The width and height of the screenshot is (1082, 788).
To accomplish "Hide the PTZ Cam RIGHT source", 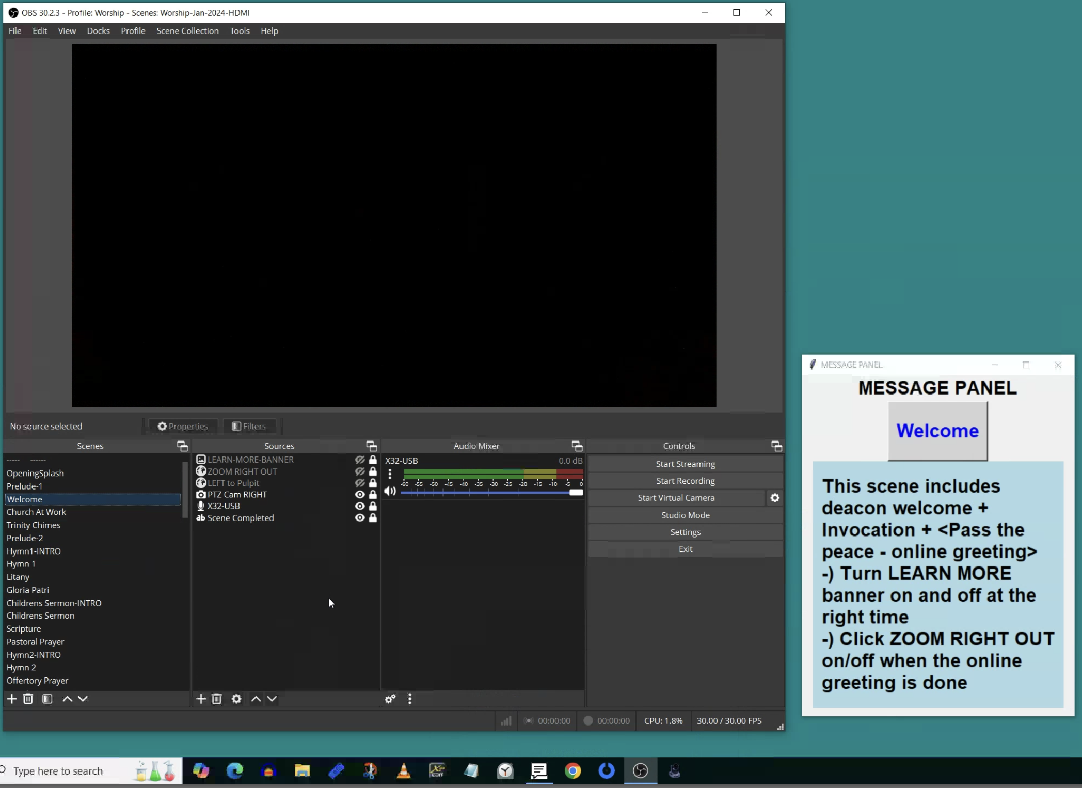I will click(x=359, y=495).
